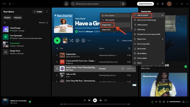Click Explore Premium
The width and height of the screenshot is (190, 107).
145,4
